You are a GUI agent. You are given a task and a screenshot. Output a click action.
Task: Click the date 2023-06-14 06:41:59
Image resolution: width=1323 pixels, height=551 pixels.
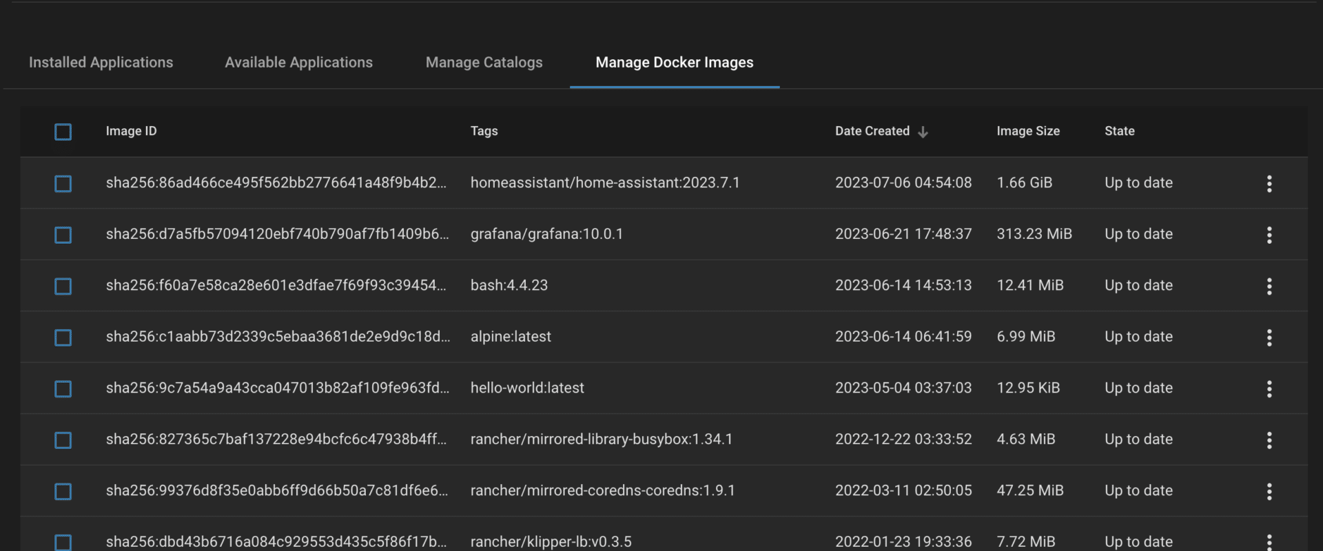point(903,336)
